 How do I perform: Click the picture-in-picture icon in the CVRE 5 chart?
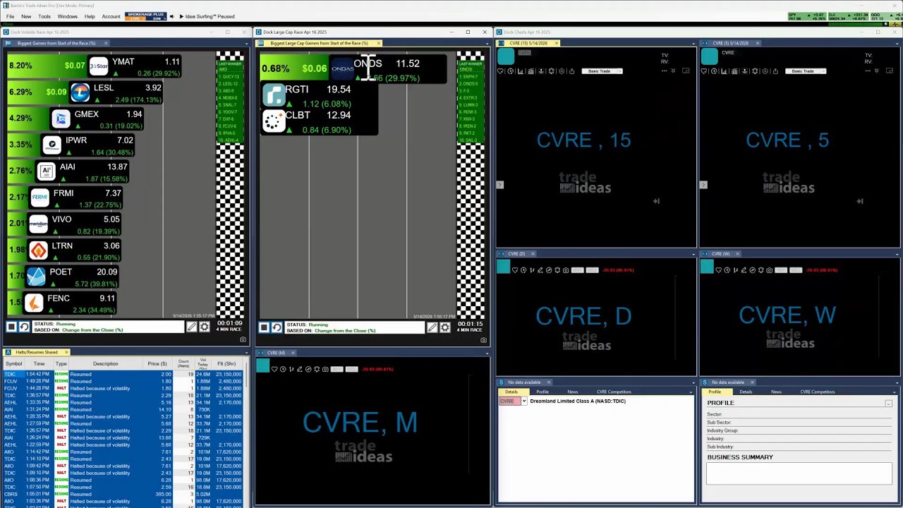tap(890, 71)
